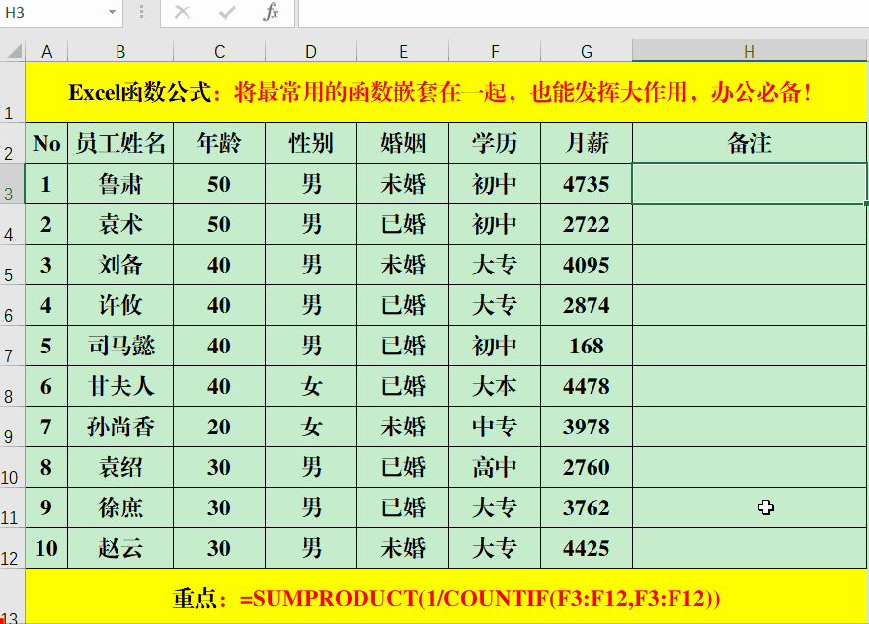Click salary cell 2722
The width and height of the screenshot is (869, 624).
pyautogui.click(x=587, y=224)
